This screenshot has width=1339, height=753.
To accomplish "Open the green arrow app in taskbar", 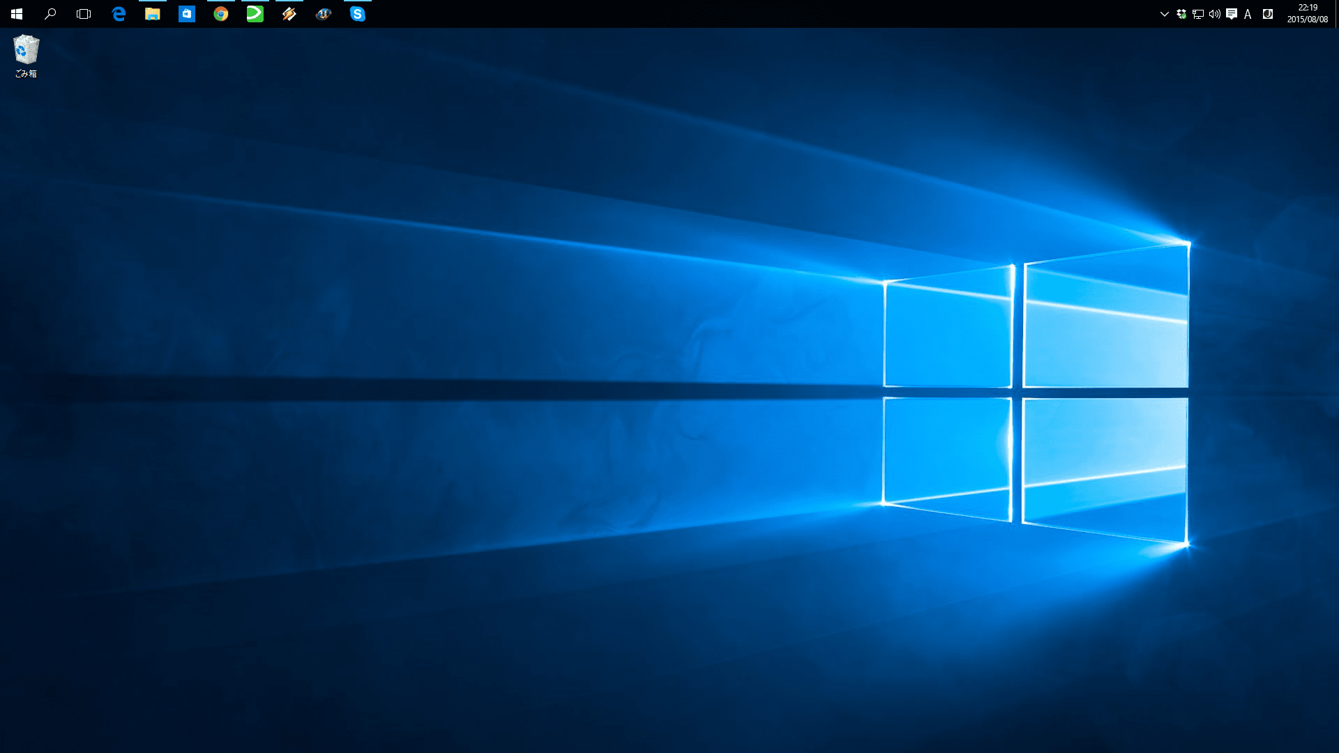I will tap(255, 14).
